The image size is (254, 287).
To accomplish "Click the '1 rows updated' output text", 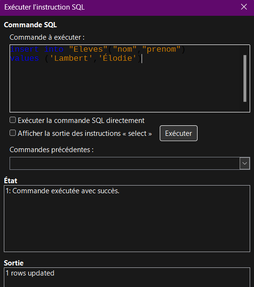I will (x=30, y=273).
